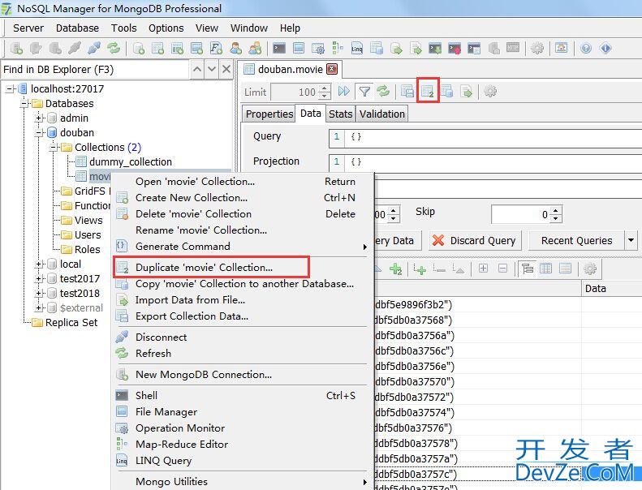
Task: Click the Find in DB Explorer input field
Action: pyautogui.click(x=95, y=70)
